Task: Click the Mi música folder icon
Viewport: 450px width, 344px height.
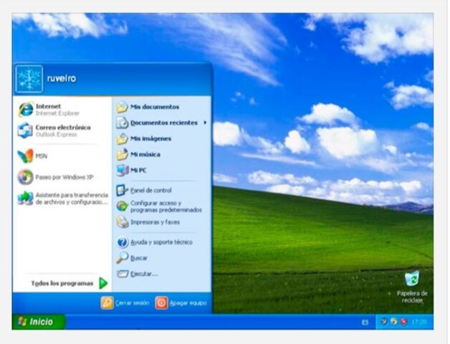Action: 123,155
